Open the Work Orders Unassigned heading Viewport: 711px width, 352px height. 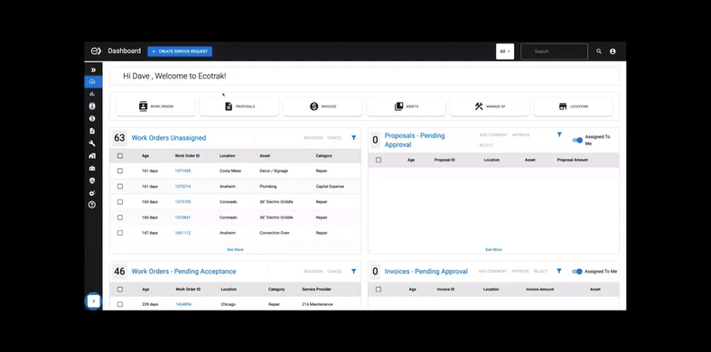169,138
